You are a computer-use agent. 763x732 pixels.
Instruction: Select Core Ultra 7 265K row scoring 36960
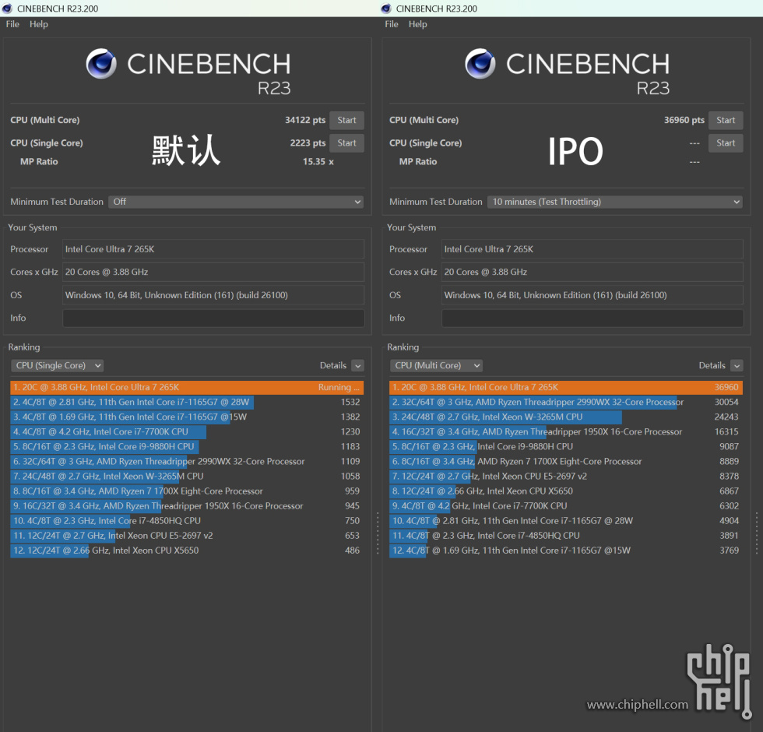566,388
